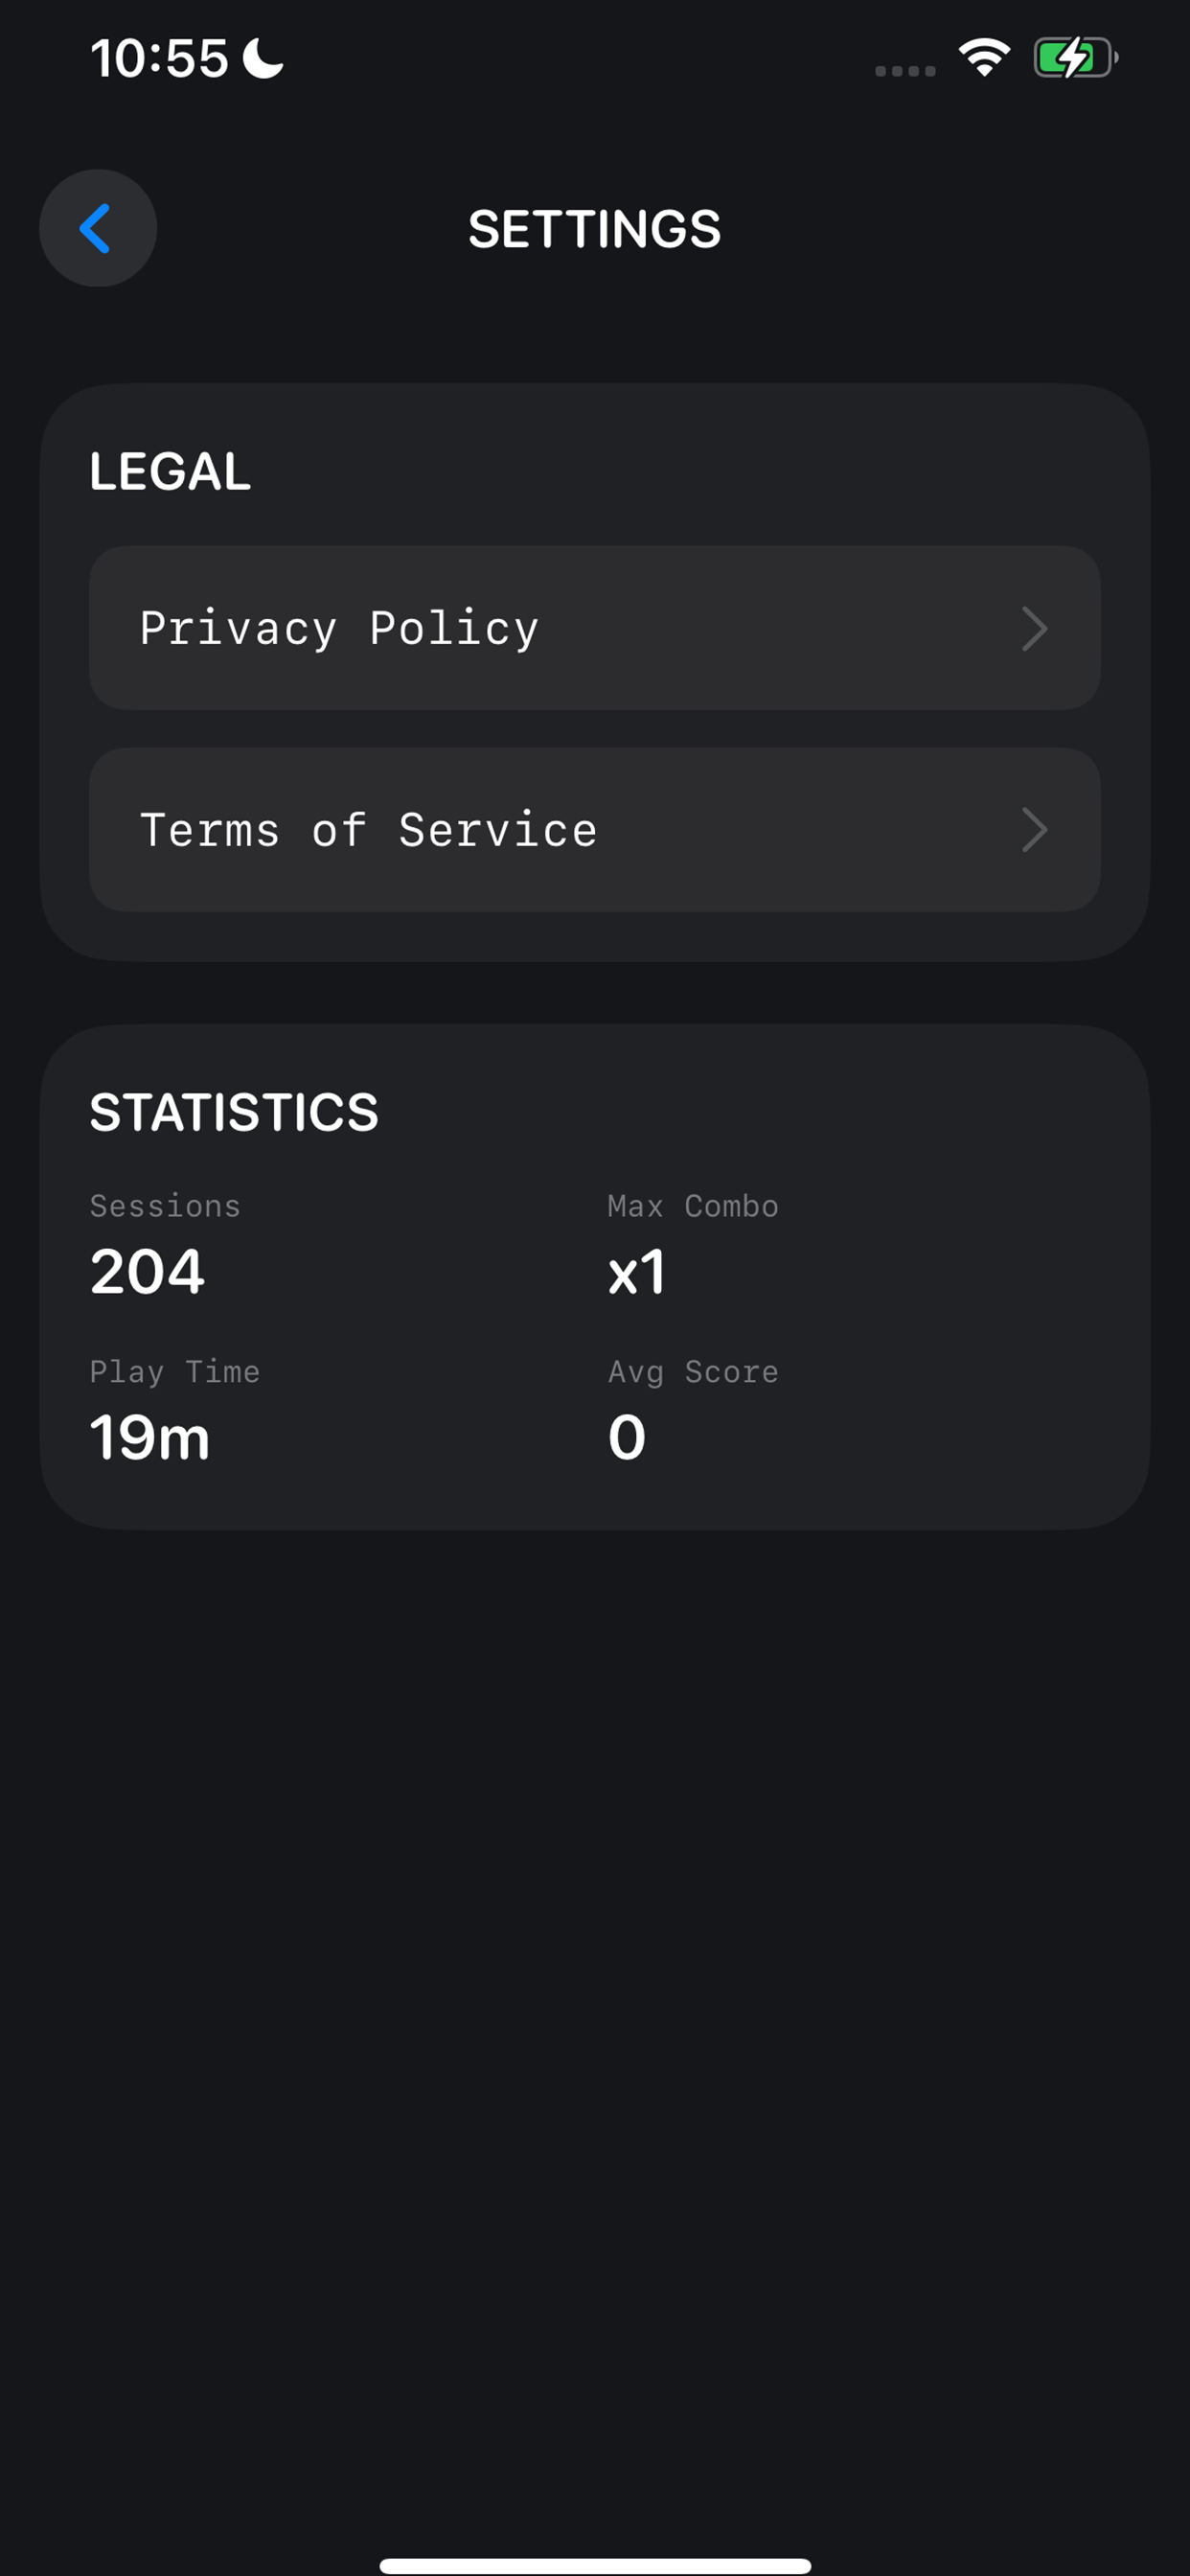Tap the Max Combo label
This screenshot has height=2576, width=1190.
692,1206
